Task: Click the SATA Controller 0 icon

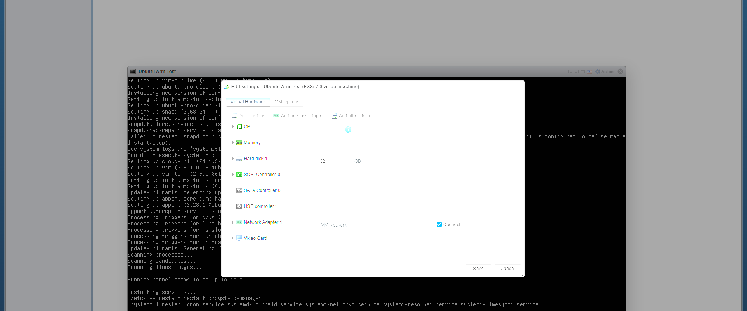Action: [x=239, y=190]
